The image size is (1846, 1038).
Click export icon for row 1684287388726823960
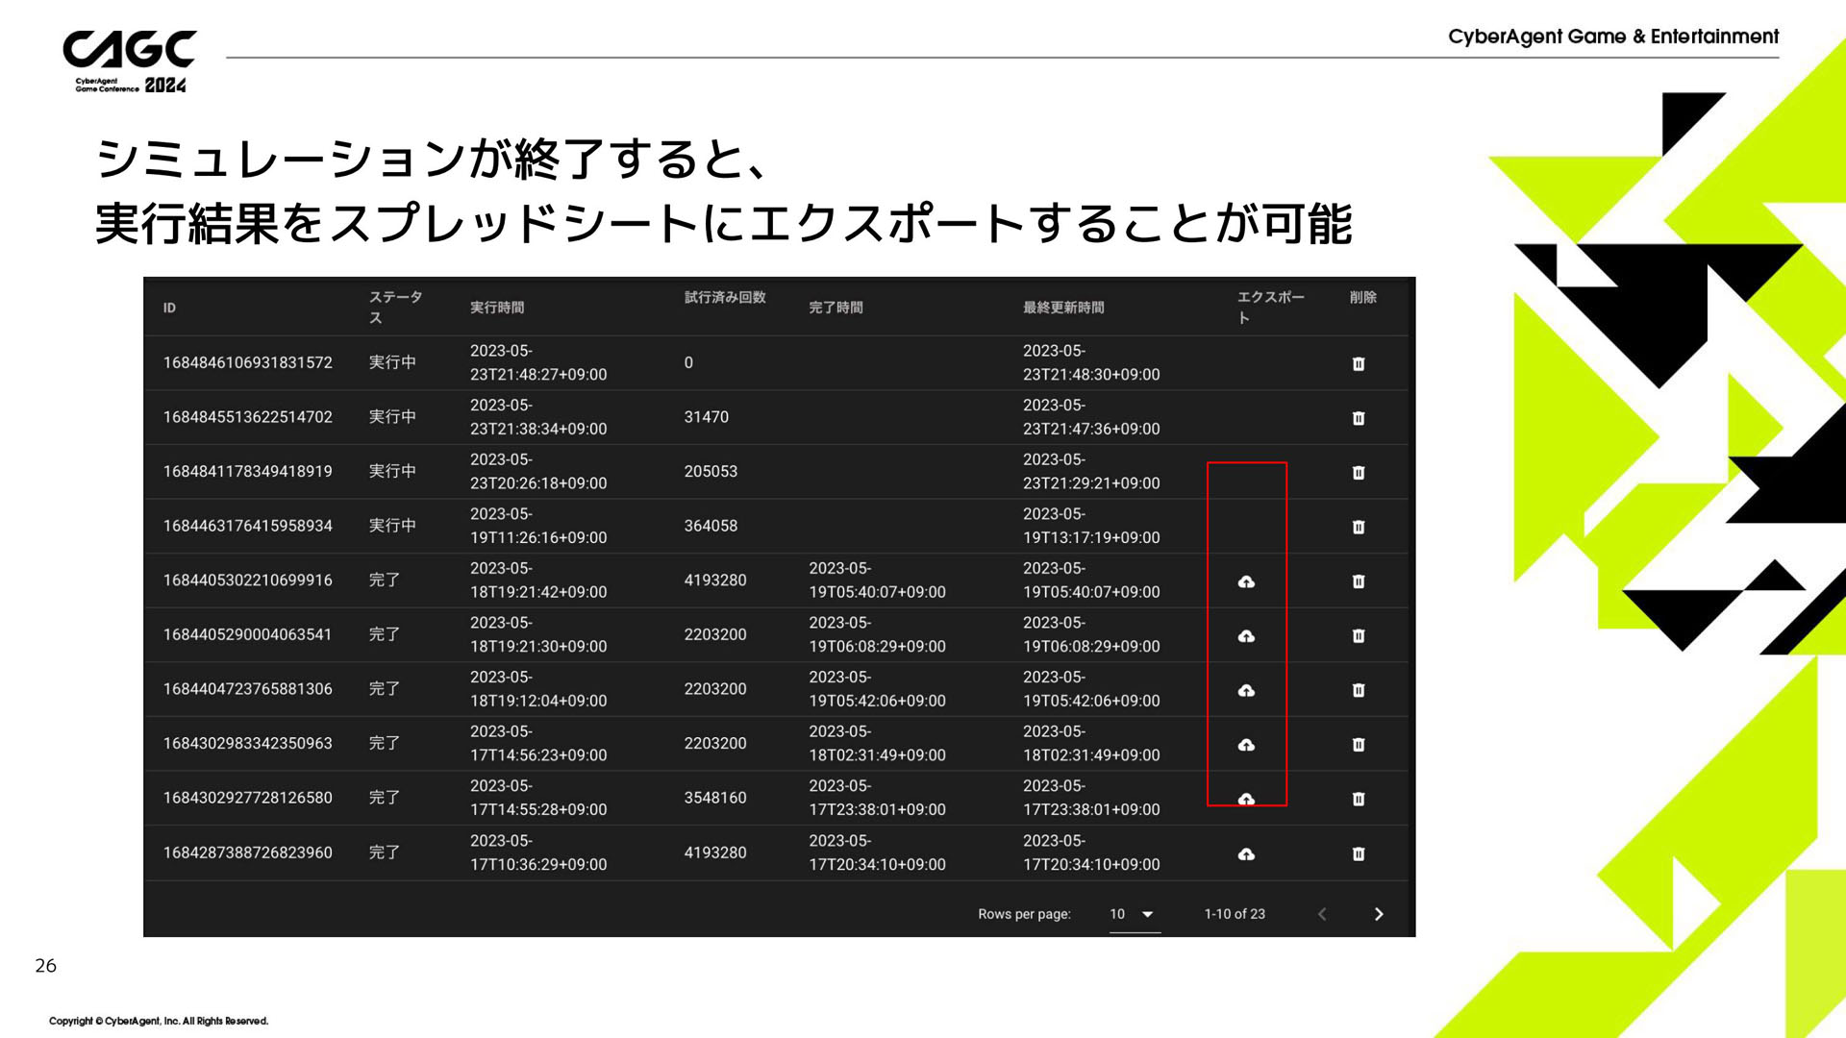[1246, 853]
